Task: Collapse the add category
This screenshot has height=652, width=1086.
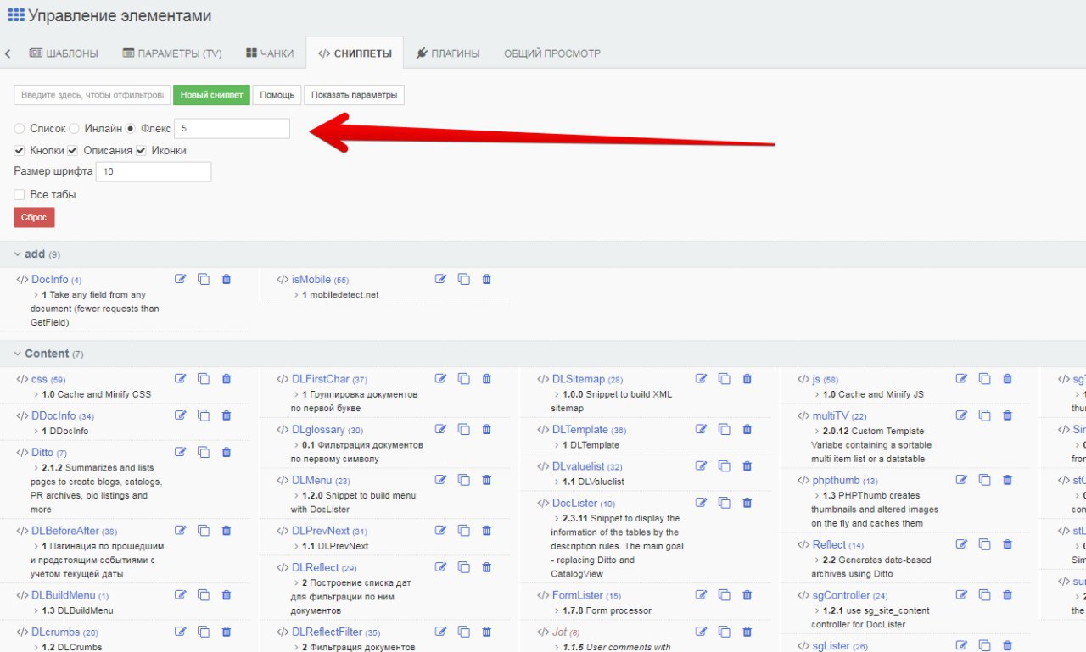Action: [x=18, y=254]
